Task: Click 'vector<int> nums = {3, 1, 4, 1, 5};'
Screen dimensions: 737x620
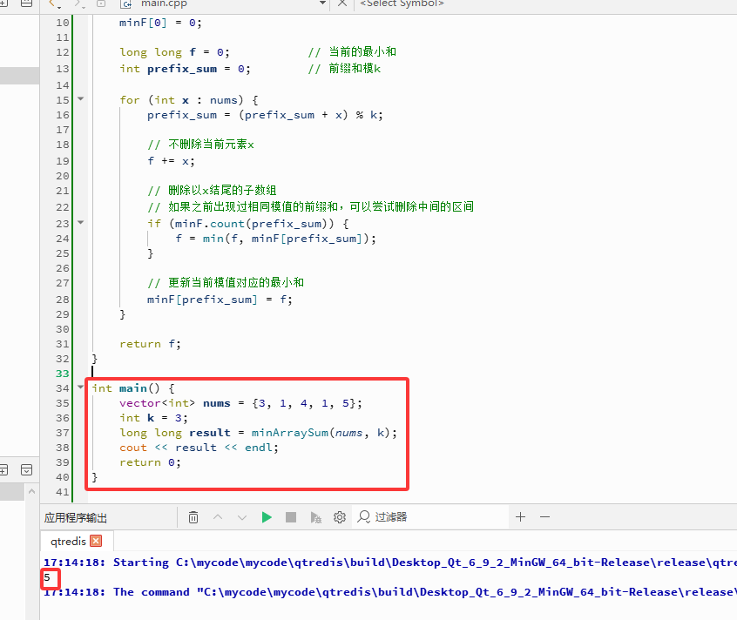Action: click(x=240, y=403)
